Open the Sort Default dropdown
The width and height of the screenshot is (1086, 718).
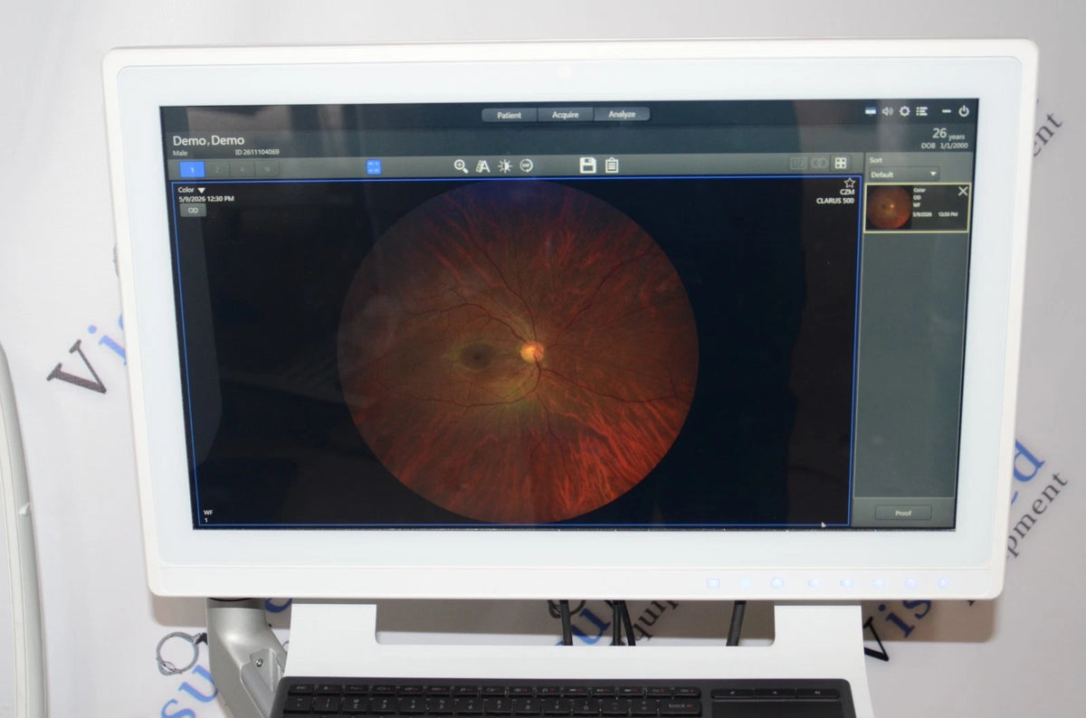coord(903,174)
